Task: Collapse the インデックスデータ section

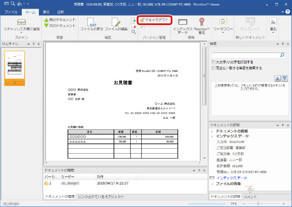Action: click(212, 136)
